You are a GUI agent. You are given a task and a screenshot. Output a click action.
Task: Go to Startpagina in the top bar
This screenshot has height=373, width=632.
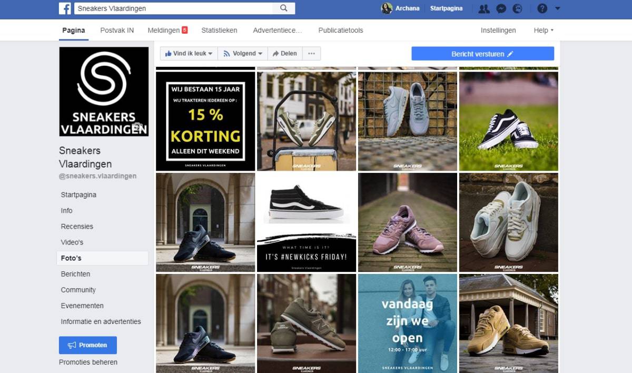click(x=446, y=8)
